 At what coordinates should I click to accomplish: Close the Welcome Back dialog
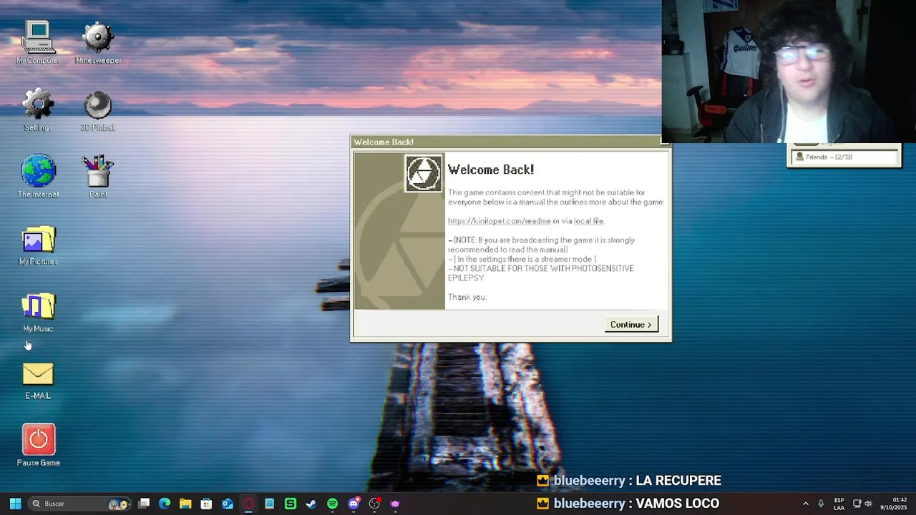[x=665, y=142]
